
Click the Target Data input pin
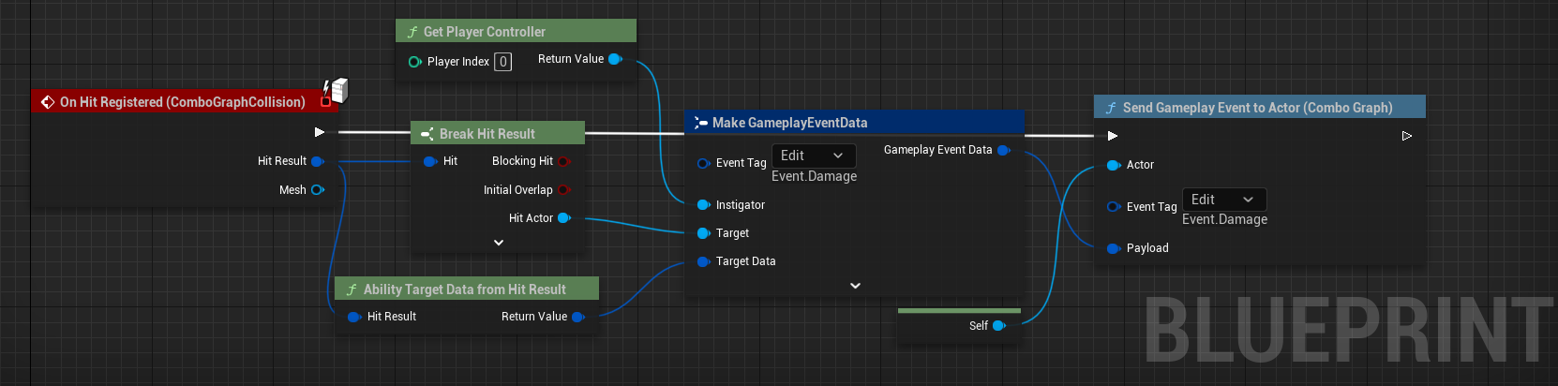[x=703, y=261]
